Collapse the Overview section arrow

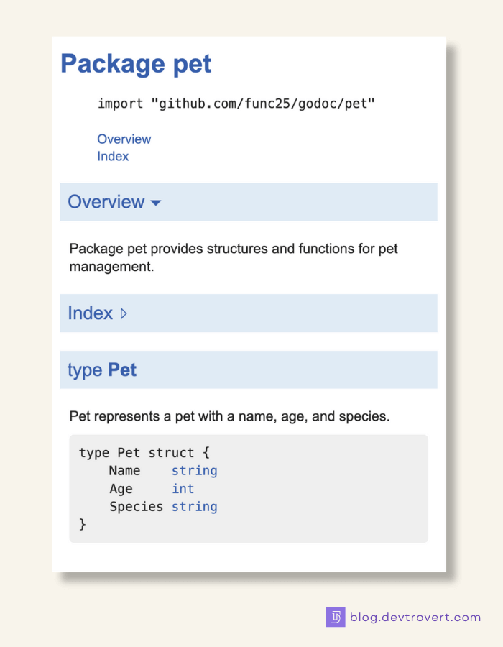click(155, 203)
